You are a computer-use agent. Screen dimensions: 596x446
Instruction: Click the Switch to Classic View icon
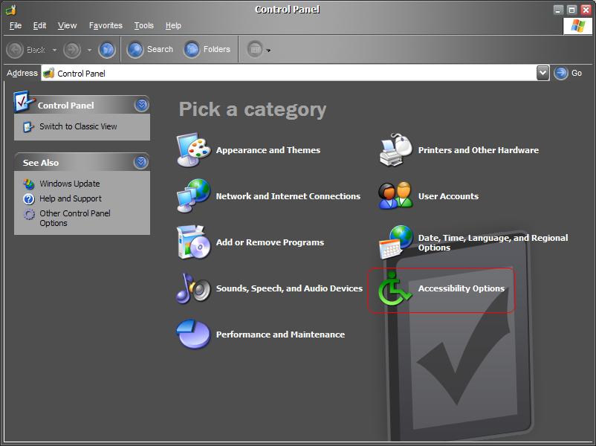click(28, 127)
